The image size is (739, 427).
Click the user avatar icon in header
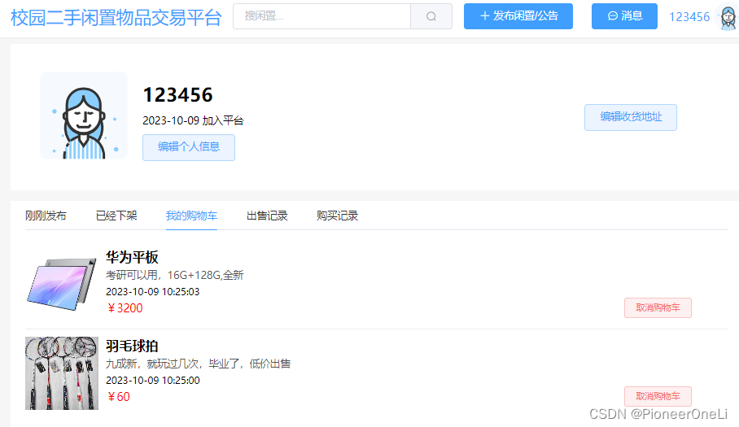coord(728,16)
